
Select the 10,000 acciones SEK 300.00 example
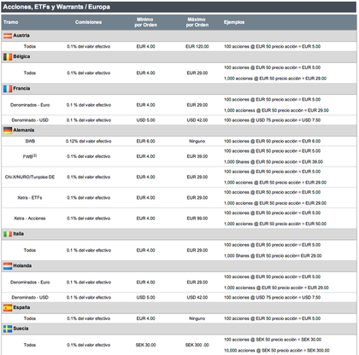[x=277, y=351]
